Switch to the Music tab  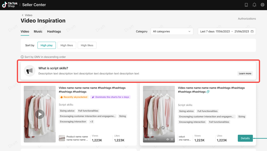[x=38, y=32]
